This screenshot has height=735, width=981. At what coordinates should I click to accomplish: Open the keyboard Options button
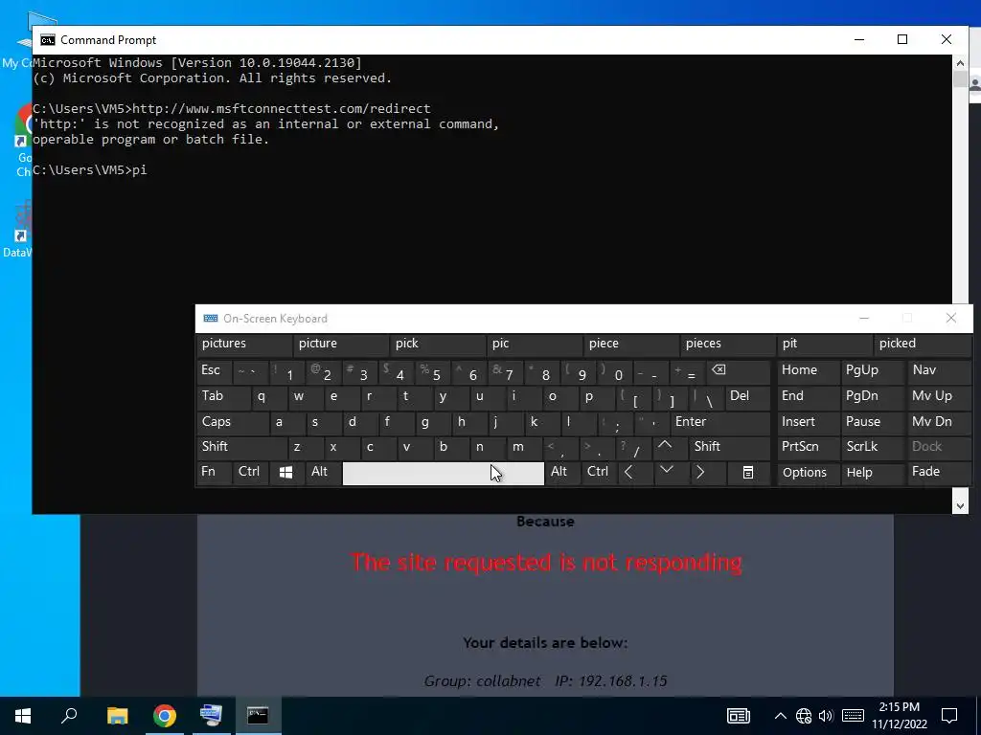808,473
